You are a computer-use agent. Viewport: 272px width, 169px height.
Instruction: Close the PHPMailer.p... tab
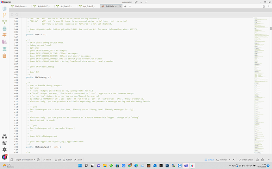pyautogui.click(x=120, y=6)
